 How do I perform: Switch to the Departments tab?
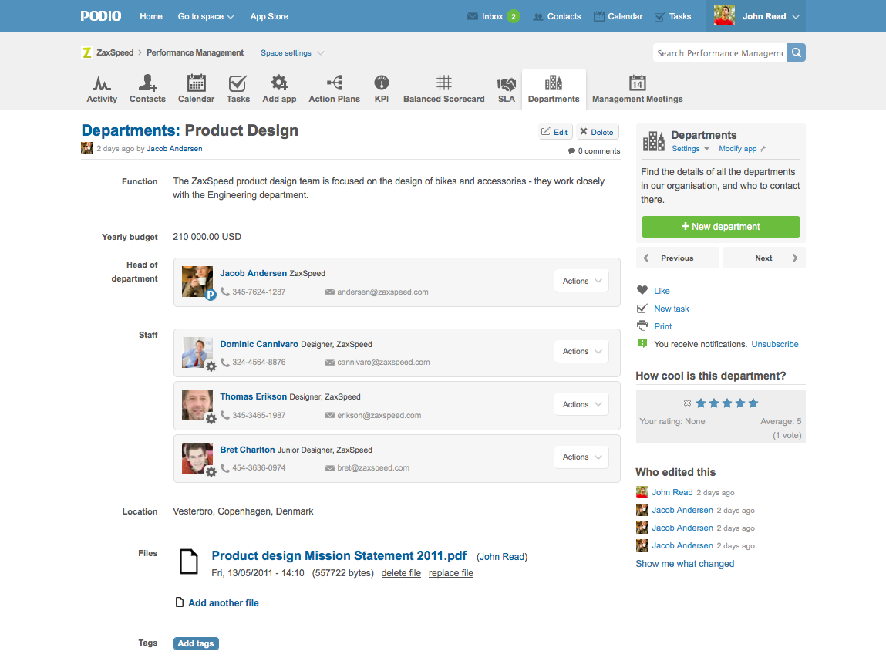click(x=554, y=89)
